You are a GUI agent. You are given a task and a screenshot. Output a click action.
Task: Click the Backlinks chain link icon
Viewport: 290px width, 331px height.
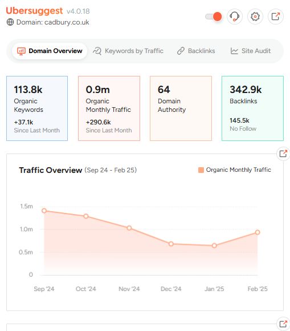pyautogui.click(x=181, y=51)
